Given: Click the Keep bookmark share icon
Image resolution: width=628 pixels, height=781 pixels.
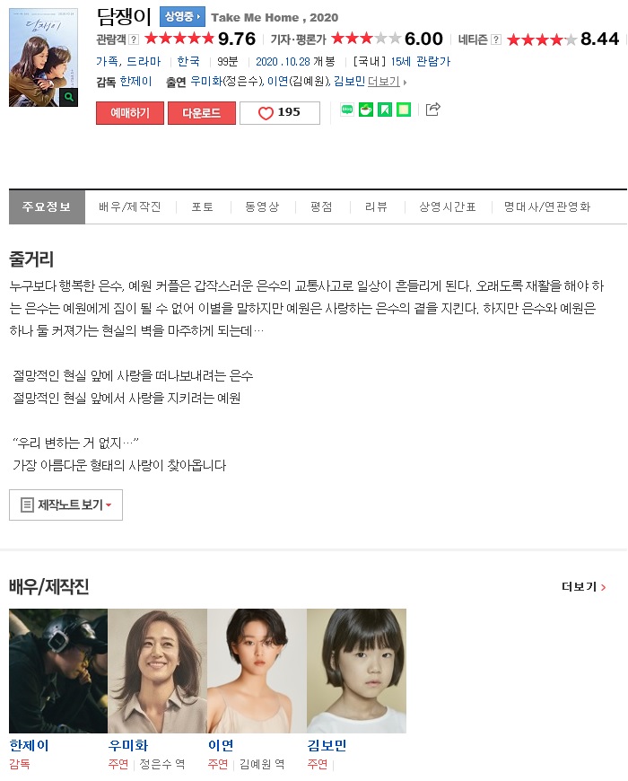Looking at the screenshot, I should point(384,110).
